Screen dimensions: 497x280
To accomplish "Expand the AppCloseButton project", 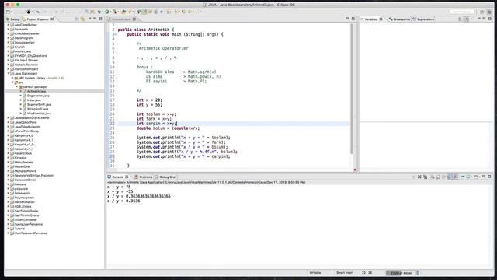I will [x=8, y=24].
